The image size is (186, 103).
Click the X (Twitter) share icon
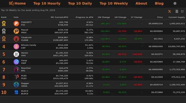click(170, 11)
